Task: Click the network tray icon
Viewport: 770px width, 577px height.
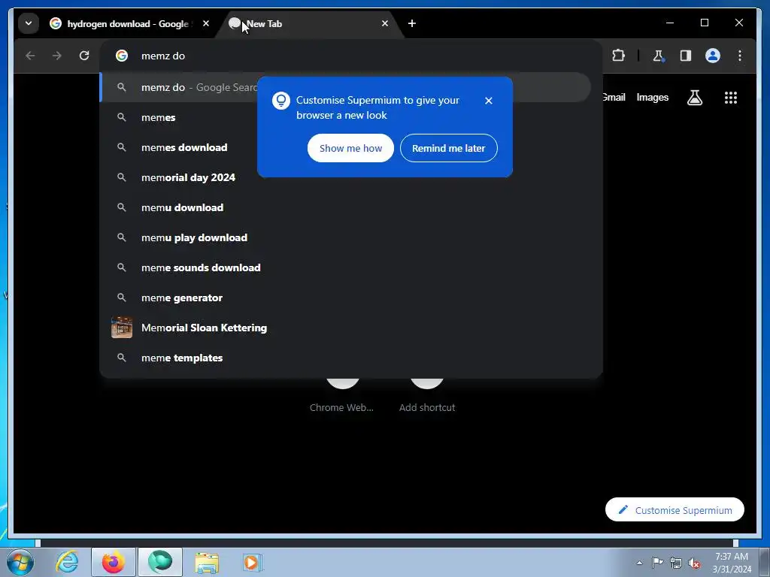Action: pyautogui.click(x=676, y=563)
